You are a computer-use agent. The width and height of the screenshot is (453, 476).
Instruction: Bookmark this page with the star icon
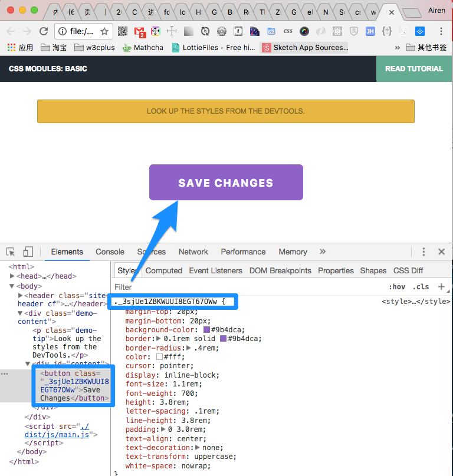click(104, 31)
